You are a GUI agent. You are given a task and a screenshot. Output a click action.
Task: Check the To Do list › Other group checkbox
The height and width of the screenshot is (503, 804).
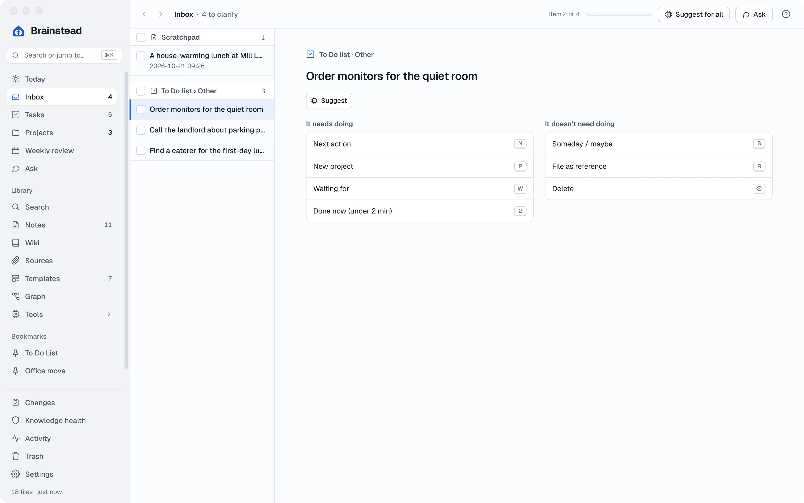click(141, 91)
